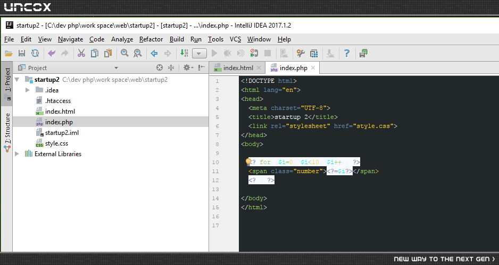
Task: Click the Cut scissors icon
Action: pos(81,54)
